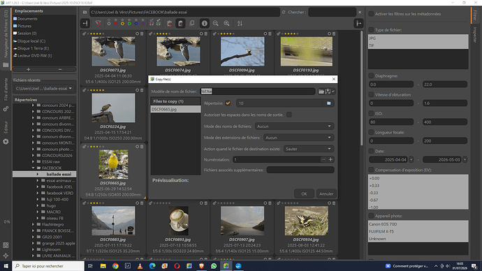Click the zoom in thumbnails icon
The width and height of the screenshot is (482, 271).
[226, 23]
